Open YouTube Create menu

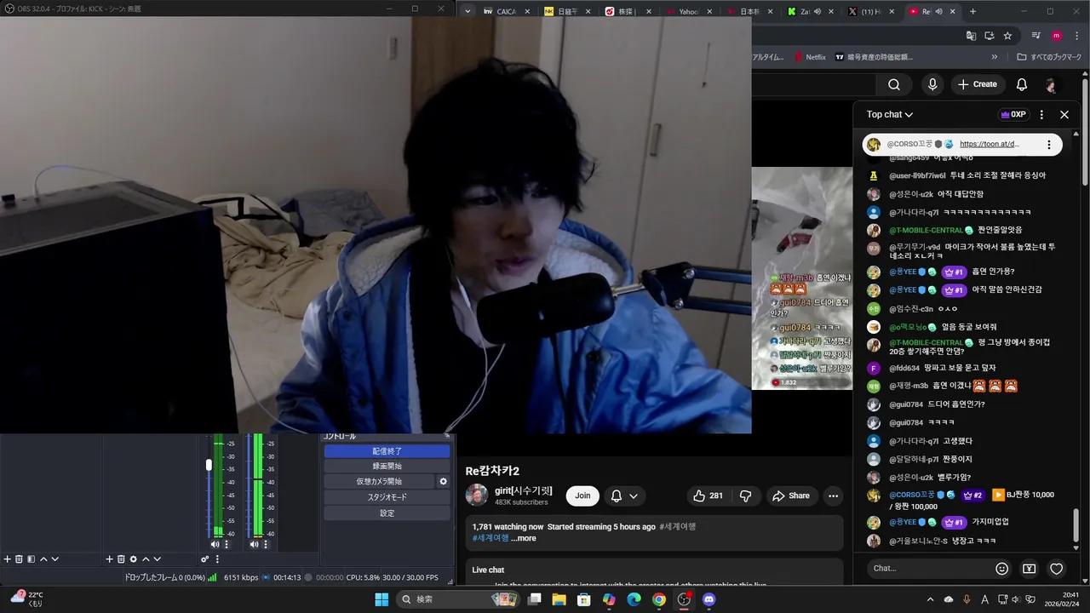[977, 84]
